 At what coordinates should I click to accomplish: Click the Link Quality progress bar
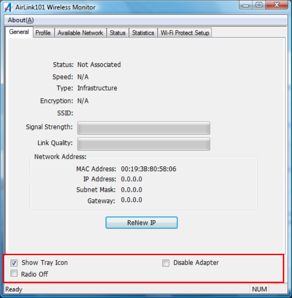144,144
